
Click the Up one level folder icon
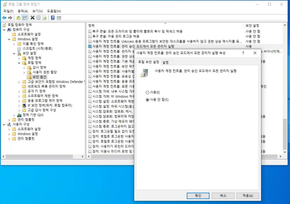coord(18,18)
